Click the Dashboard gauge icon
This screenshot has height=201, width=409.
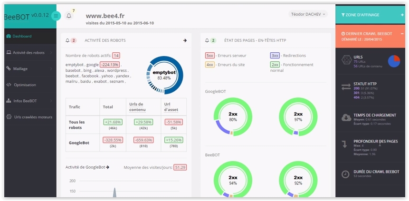tap(9, 36)
